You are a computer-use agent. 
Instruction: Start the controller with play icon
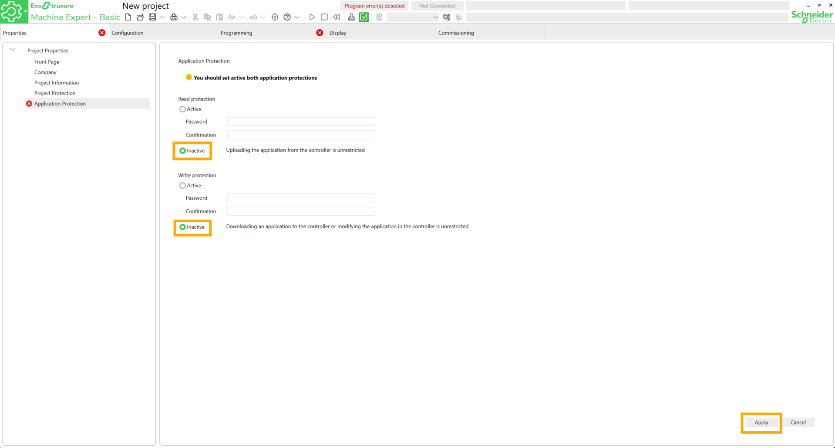pos(312,17)
